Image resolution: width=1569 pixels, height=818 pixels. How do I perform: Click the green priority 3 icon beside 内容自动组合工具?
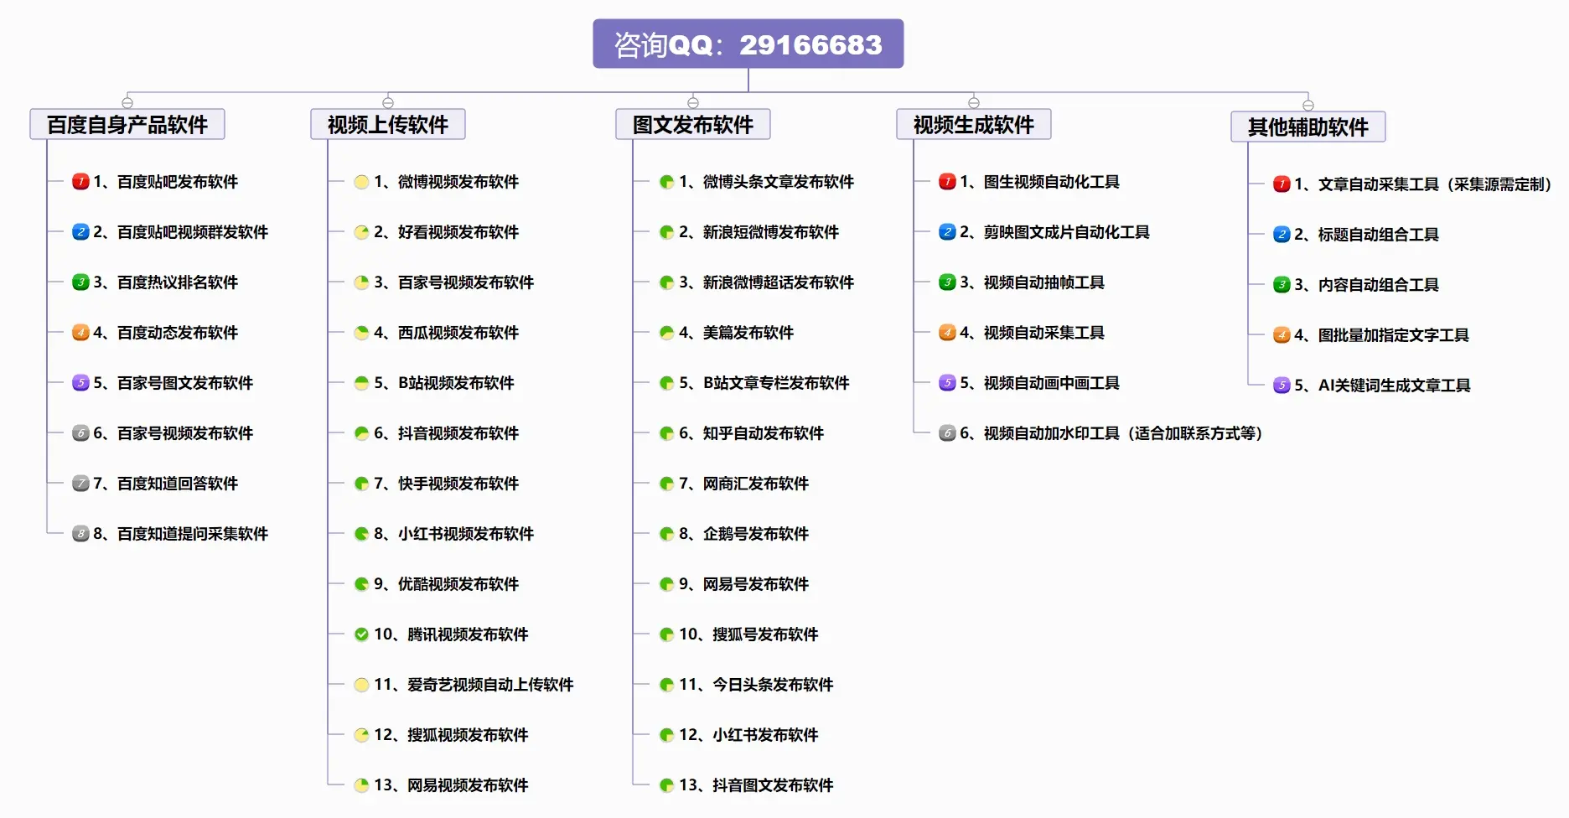tap(1282, 285)
